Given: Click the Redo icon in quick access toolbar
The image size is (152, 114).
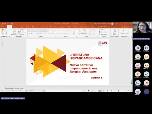Looking at the screenshot, I should (x=9, y=24).
